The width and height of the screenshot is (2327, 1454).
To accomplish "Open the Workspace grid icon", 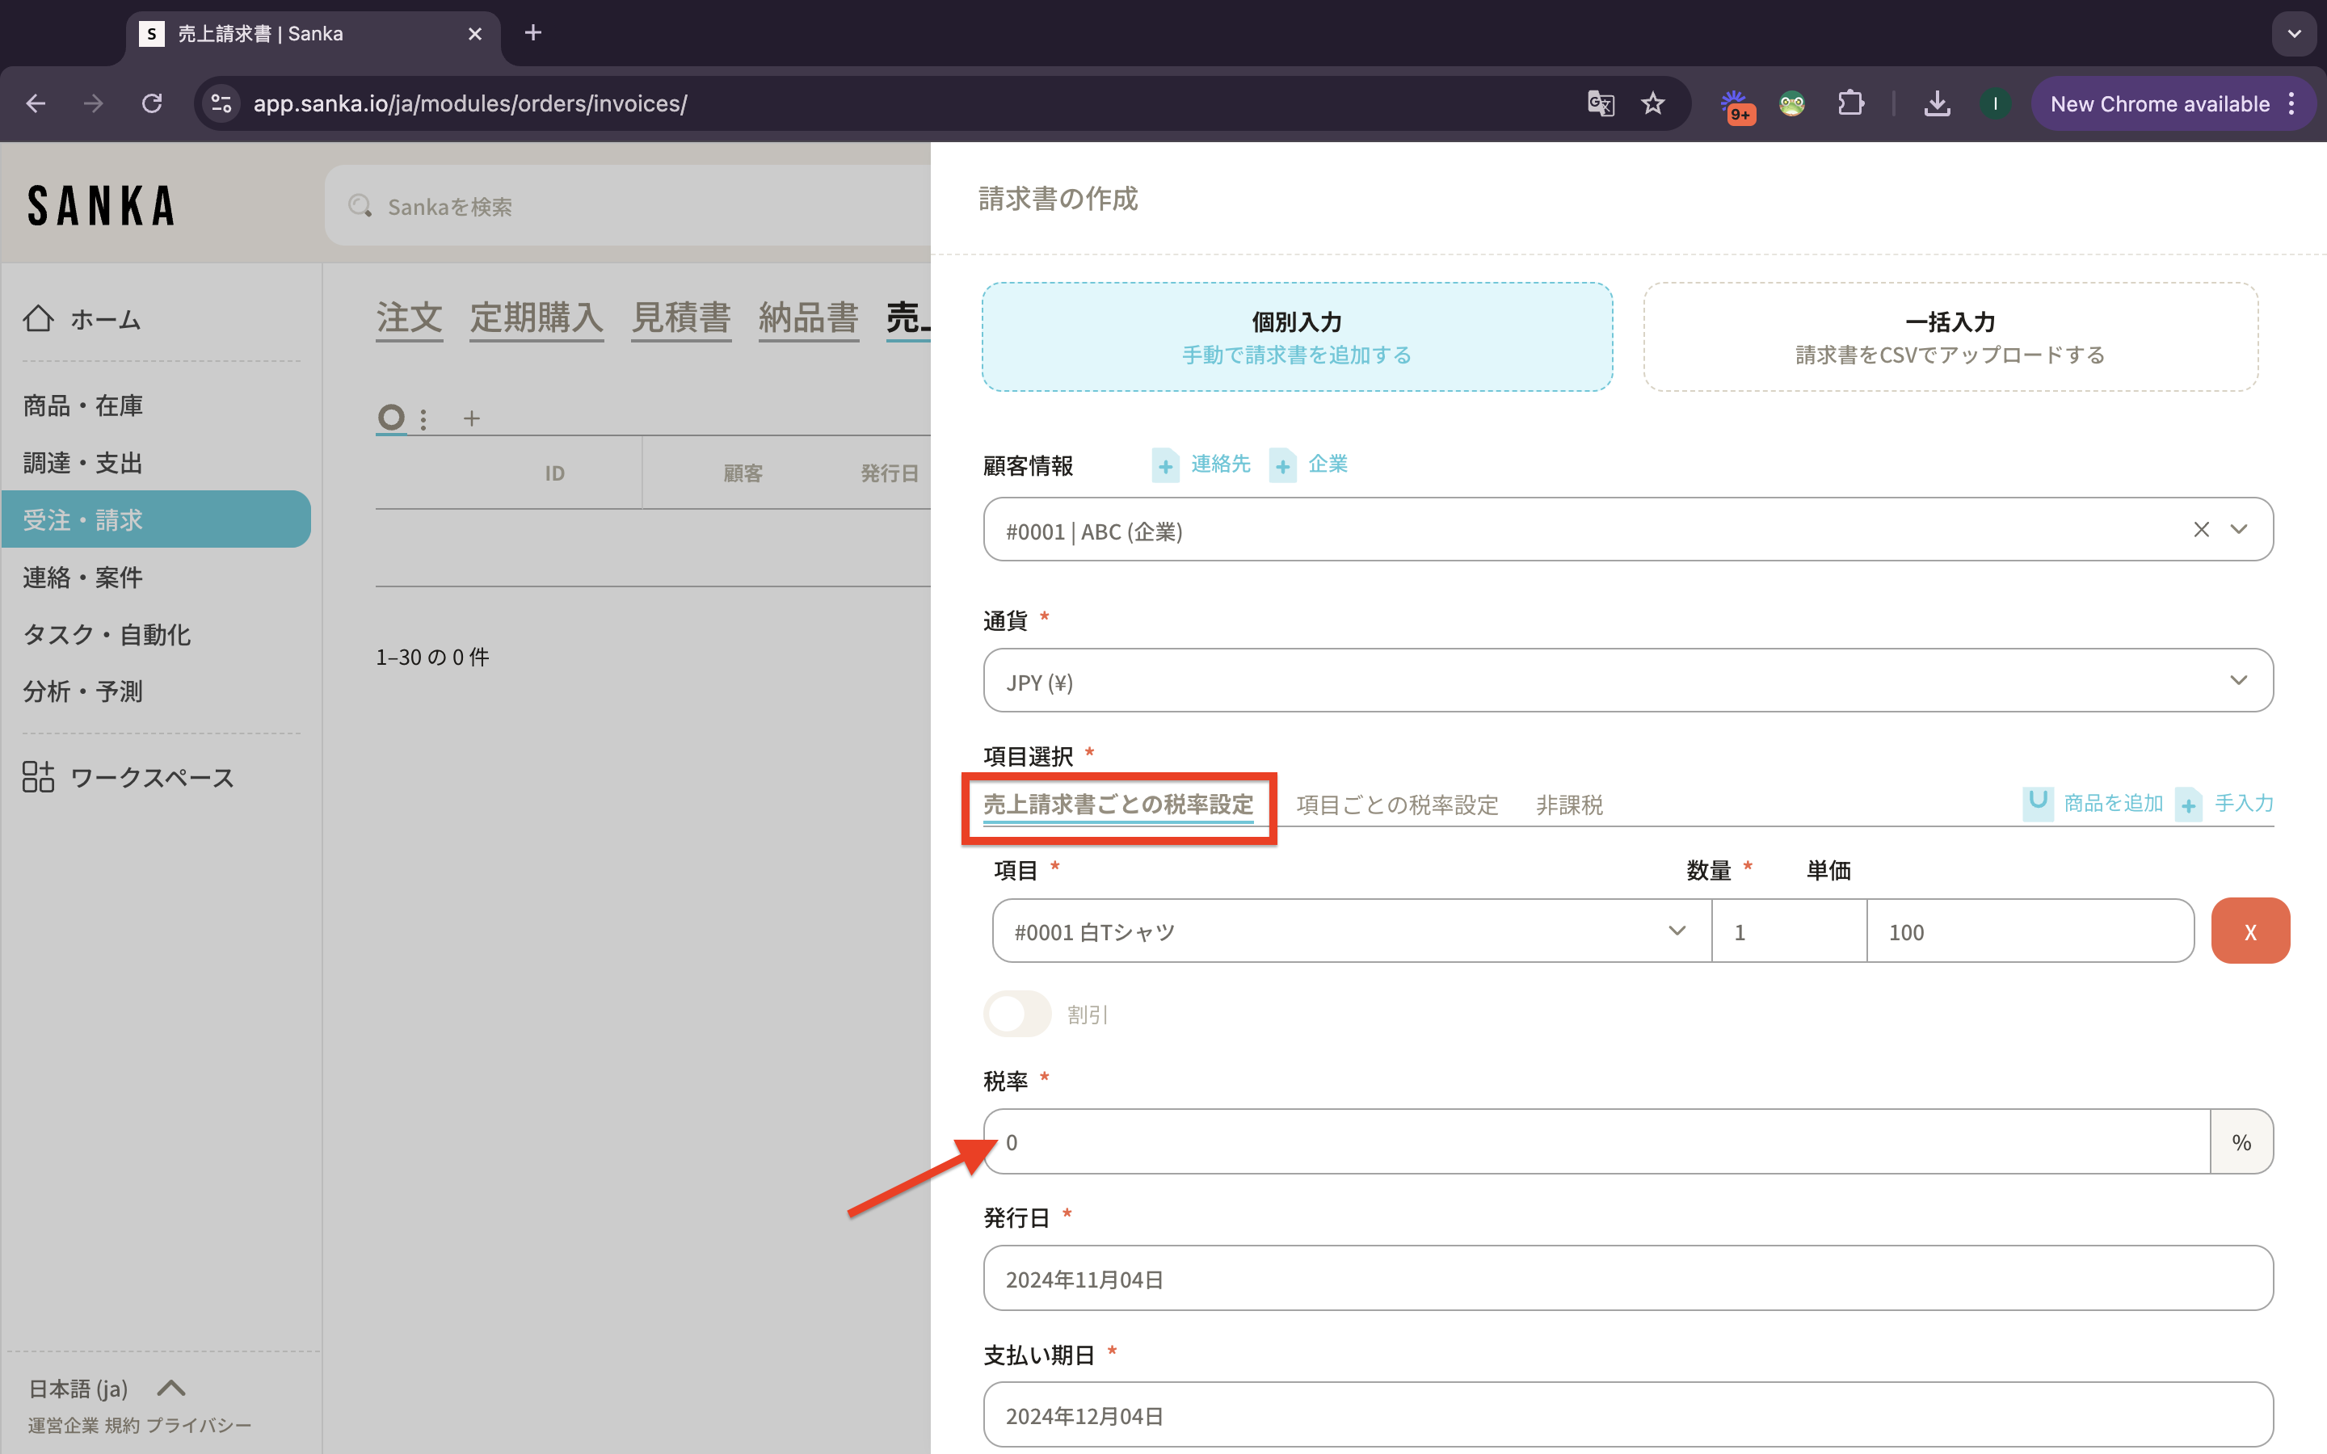I will pyautogui.click(x=39, y=777).
